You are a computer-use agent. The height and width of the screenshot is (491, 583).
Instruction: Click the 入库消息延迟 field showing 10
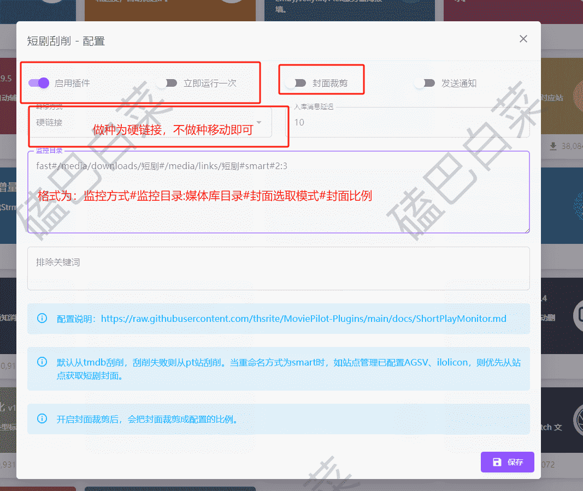point(410,123)
